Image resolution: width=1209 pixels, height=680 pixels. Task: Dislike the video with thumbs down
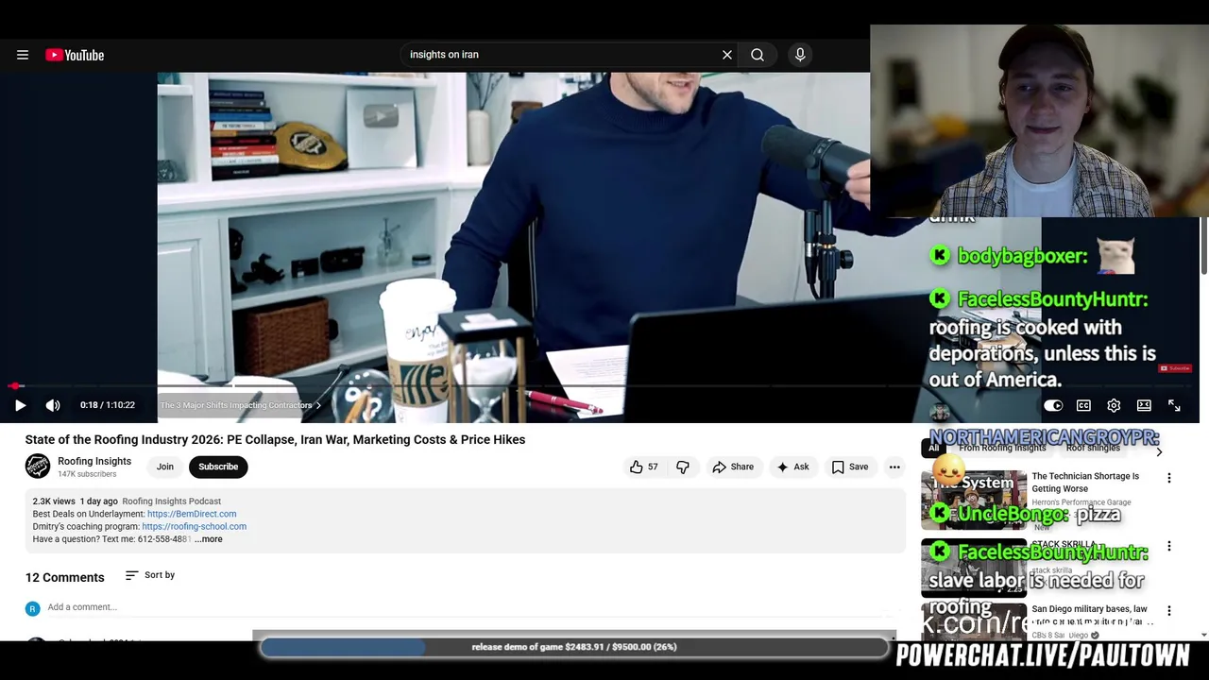point(683,467)
